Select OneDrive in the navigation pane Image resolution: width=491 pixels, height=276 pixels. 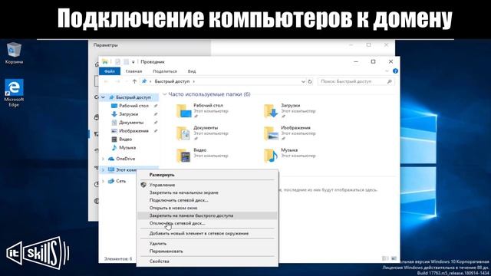point(125,159)
